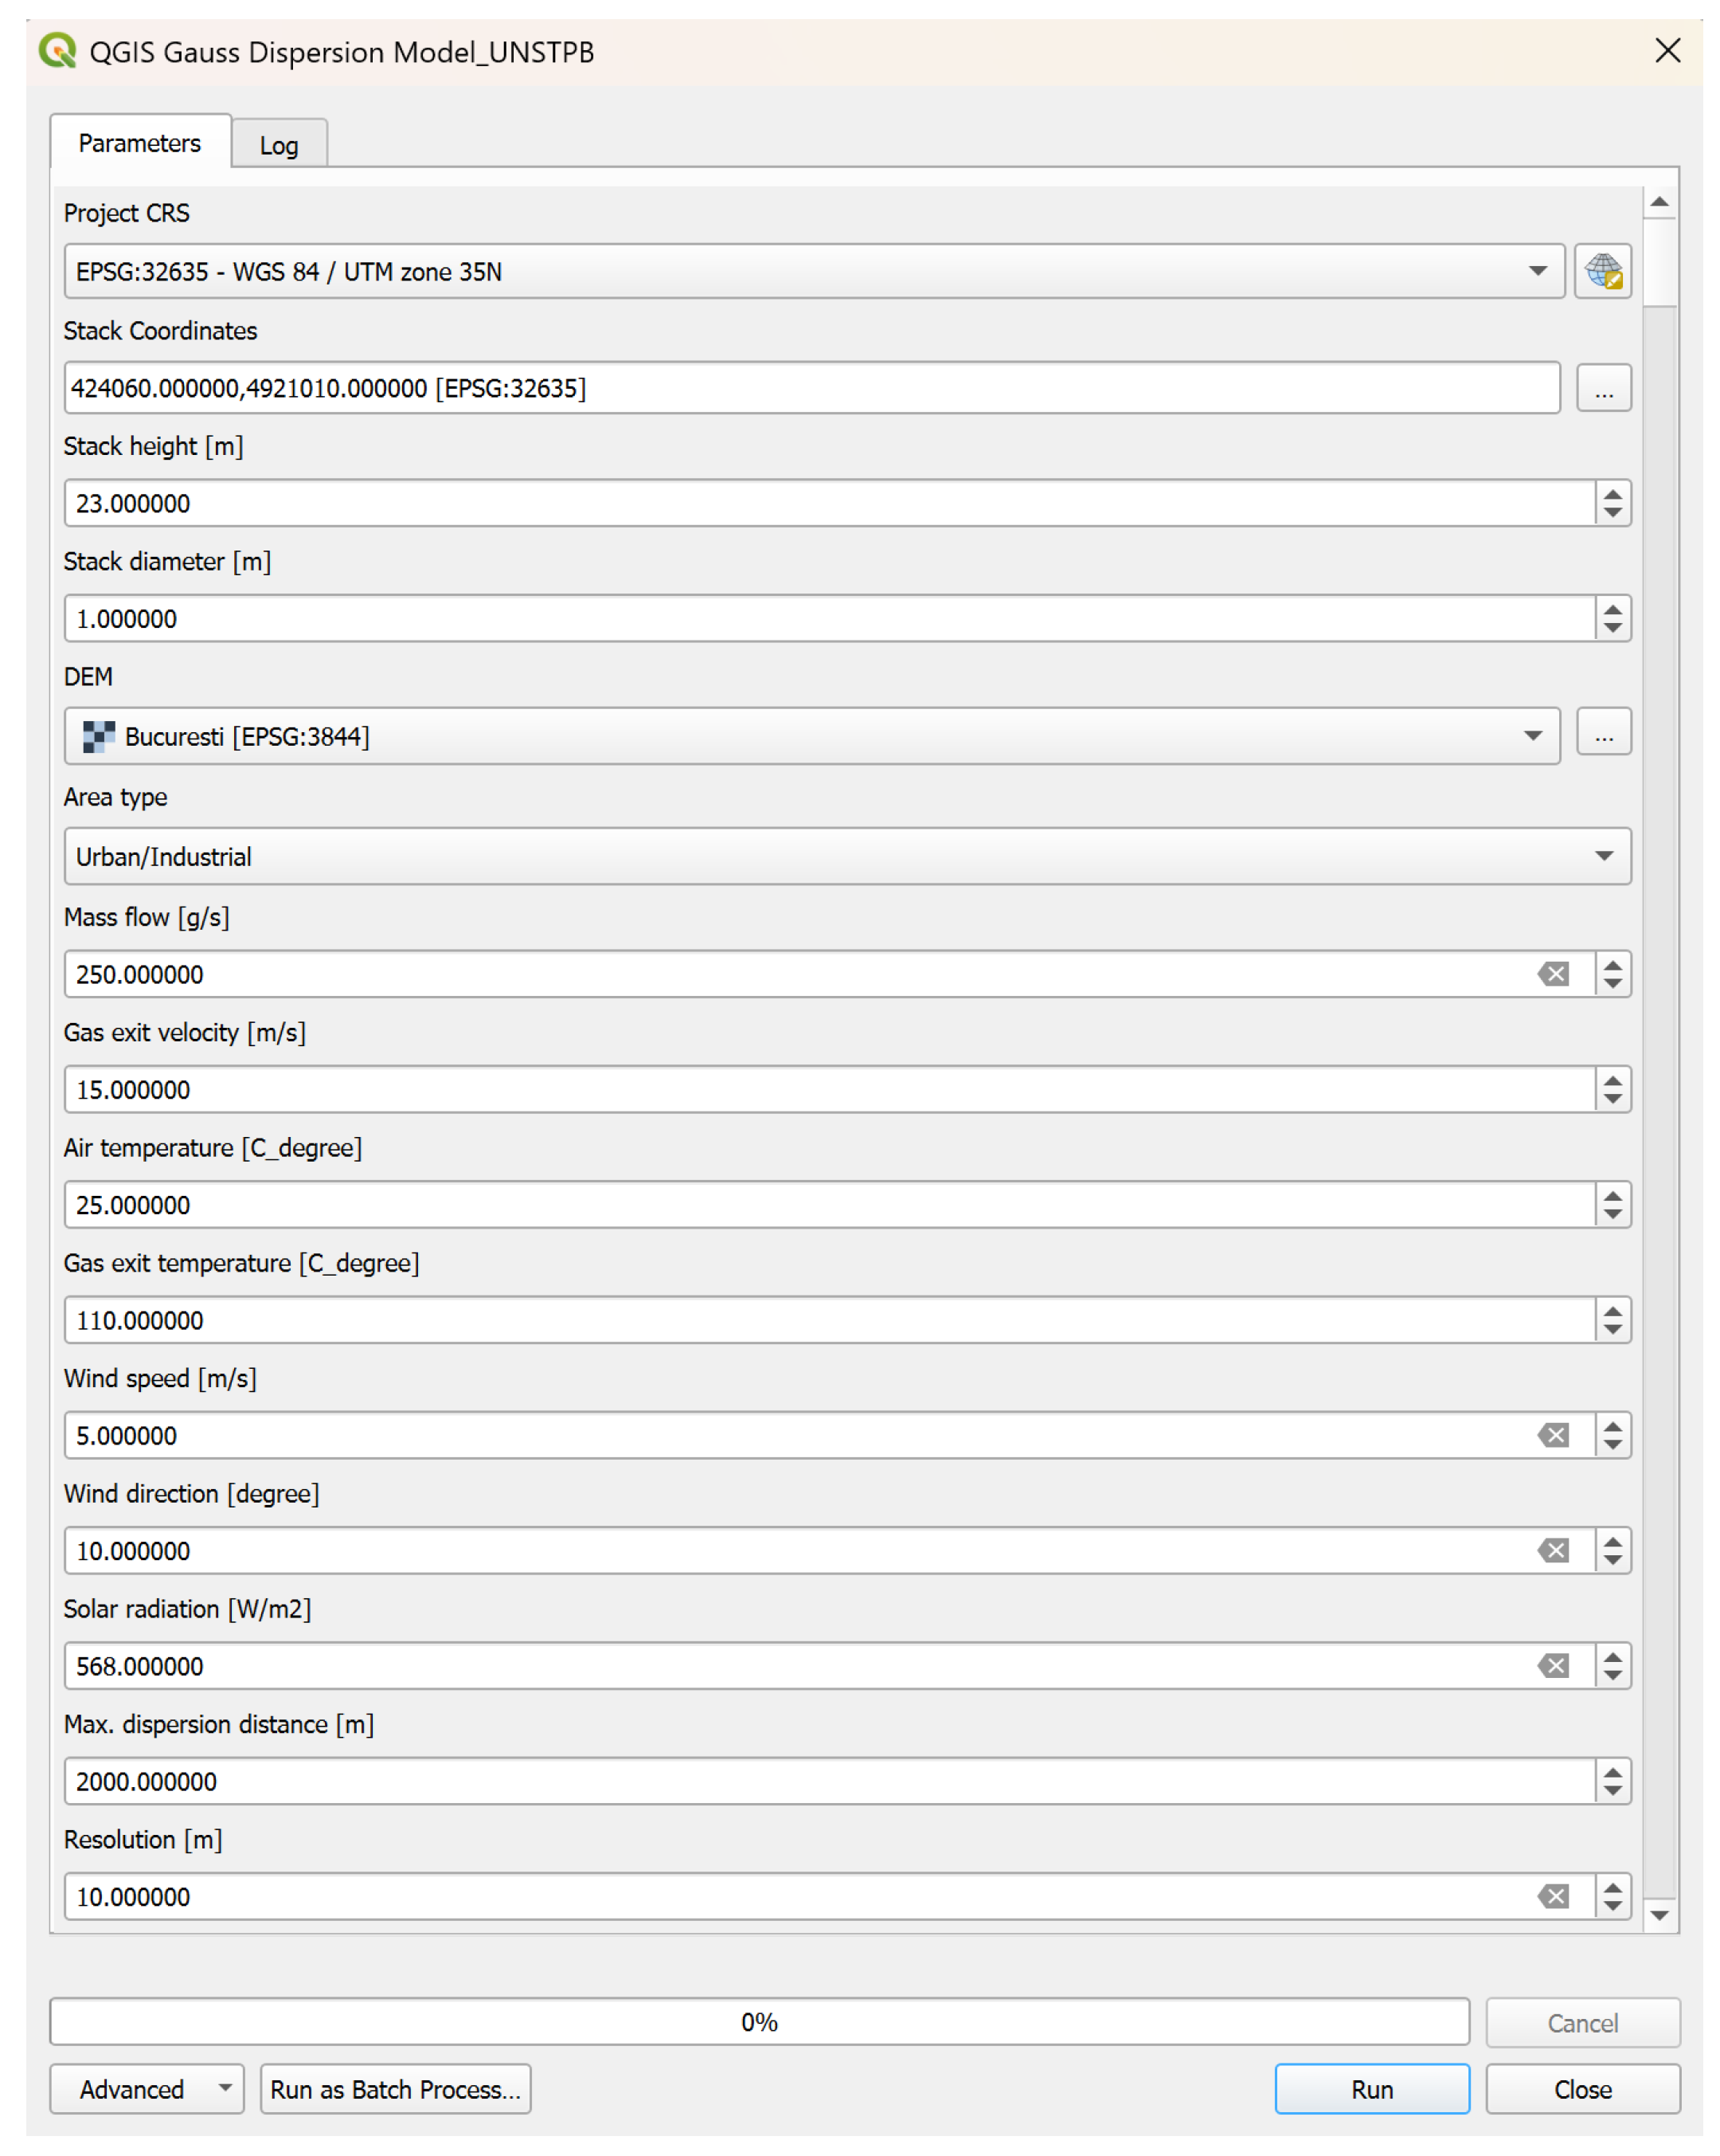Screen dimensions: 1720x2156
Task: Open the CRS selector globe icon
Action: pos(1602,271)
